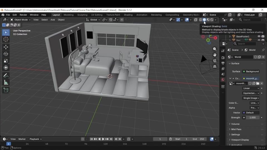Viewport: 267px width, 150px height.
Task: Expand the Mist Pass panel
Action: tap(246, 129)
